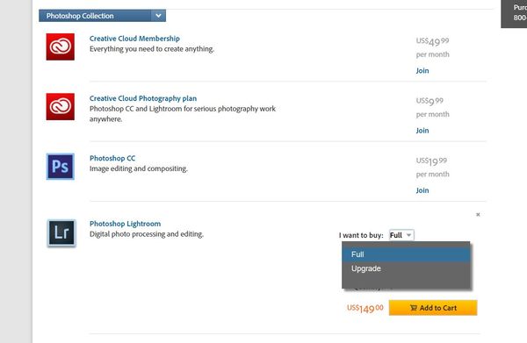Click the chevron arrow beside Photoshop Collection

point(158,16)
